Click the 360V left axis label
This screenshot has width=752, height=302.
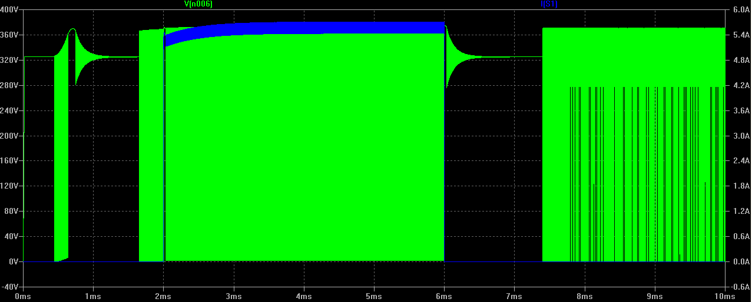[x=10, y=35]
